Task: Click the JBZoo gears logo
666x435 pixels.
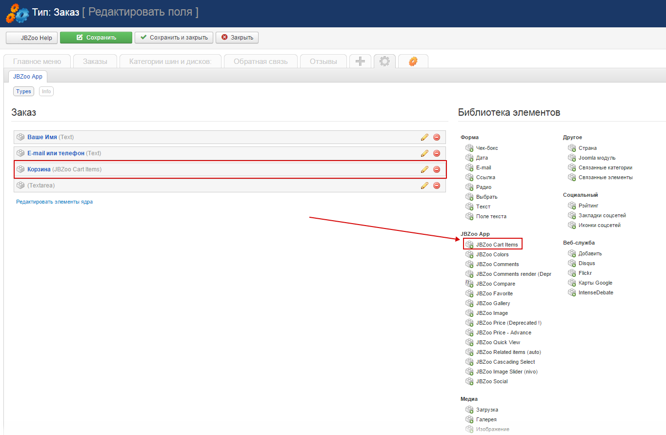Action: coord(18,13)
